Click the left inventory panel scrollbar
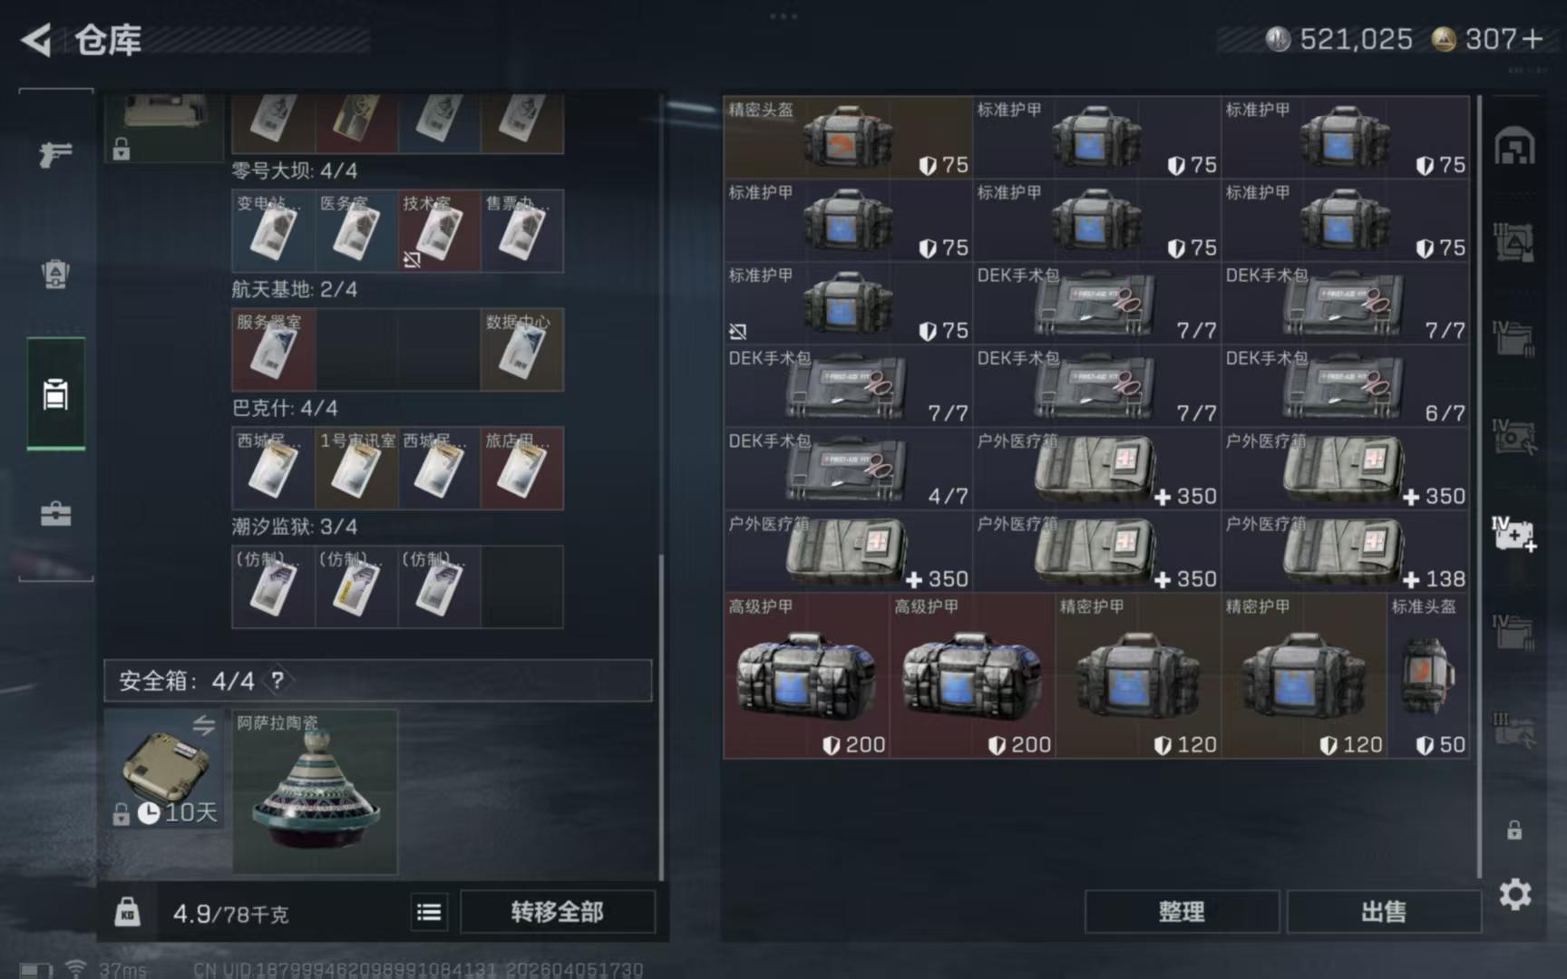This screenshot has width=1567, height=979. pos(661,716)
